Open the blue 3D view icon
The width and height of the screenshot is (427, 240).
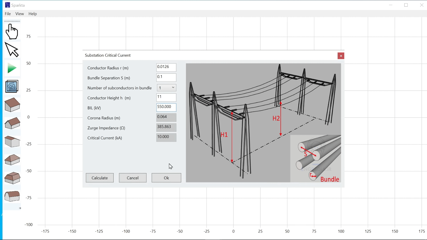pyautogui.click(x=12, y=86)
